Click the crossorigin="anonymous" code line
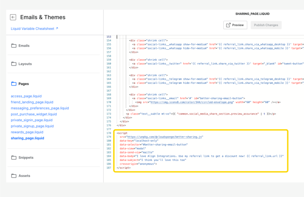The width and height of the screenshot is (304, 197). (138, 164)
